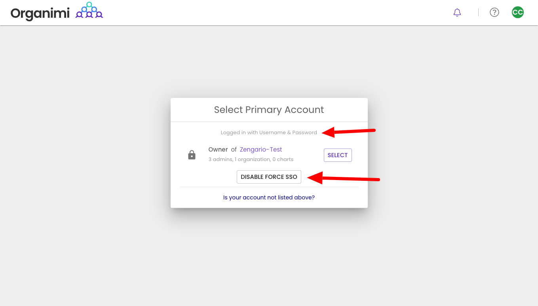Click 'Is your account not listed above?'
The image size is (538, 306).
(x=269, y=197)
